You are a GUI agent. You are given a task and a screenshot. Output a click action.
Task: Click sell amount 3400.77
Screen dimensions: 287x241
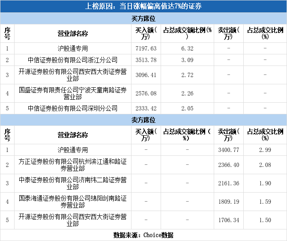tap(229, 150)
